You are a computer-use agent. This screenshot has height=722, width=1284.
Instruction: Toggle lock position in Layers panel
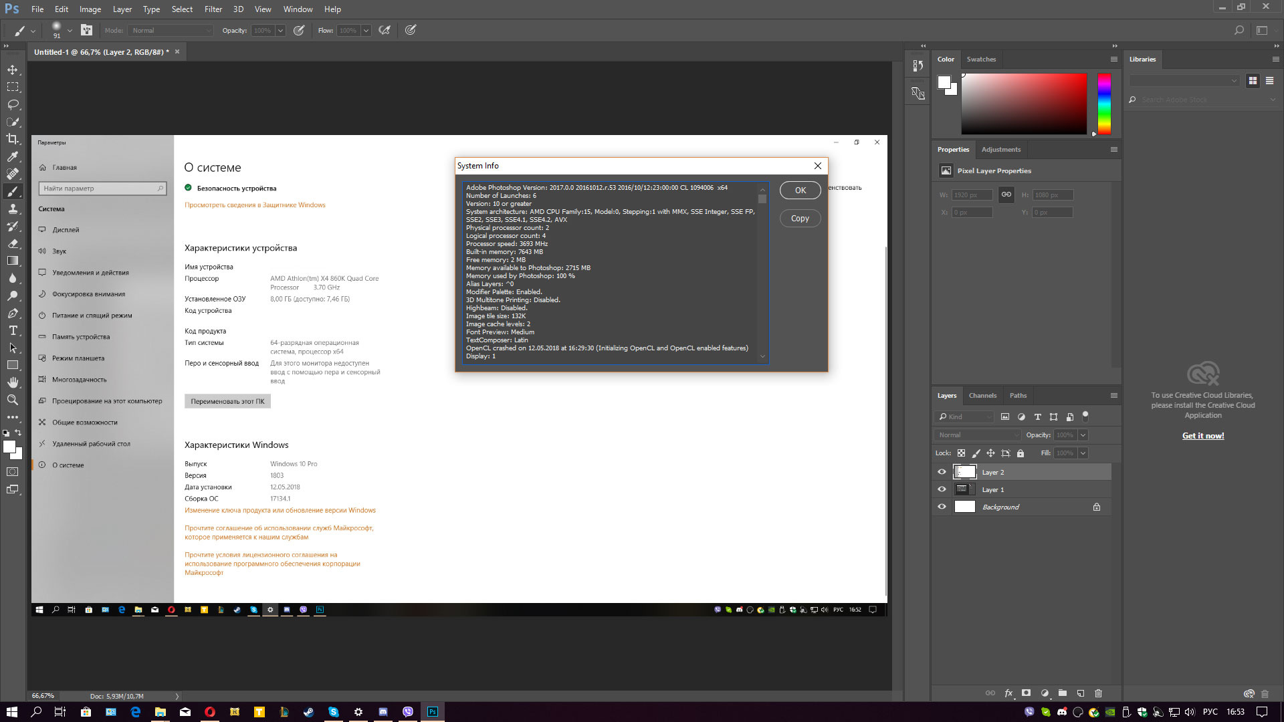pos(990,453)
